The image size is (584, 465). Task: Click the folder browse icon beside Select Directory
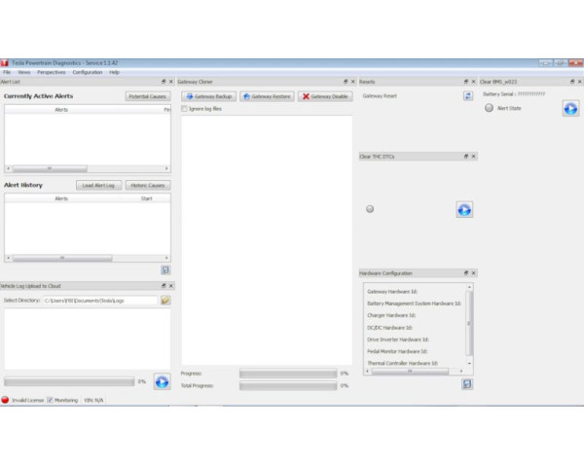pyautogui.click(x=165, y=301)
